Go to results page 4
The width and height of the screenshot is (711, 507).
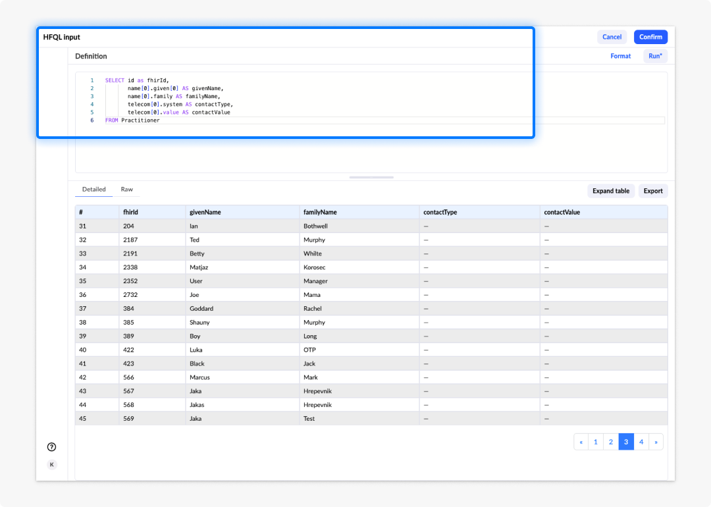(641, 442)
